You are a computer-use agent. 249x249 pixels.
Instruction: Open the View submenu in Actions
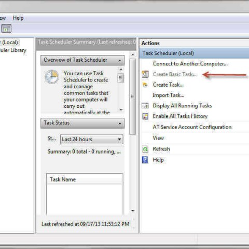(158, 138)
